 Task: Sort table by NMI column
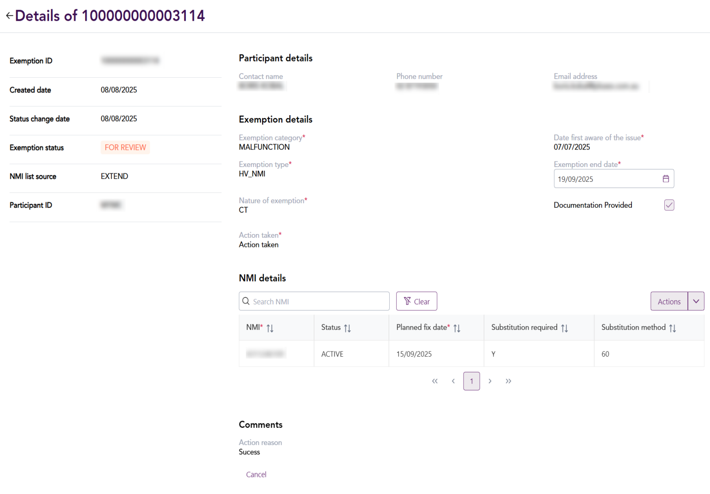270,328
